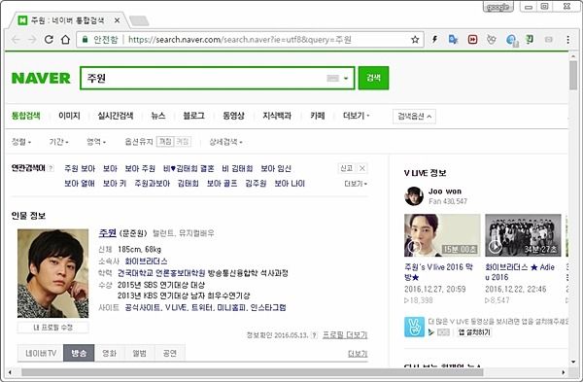The height and width of the screenshot is (382, 583).
Task: Select the 방송 tab in profile
Action: click(79, 353)
